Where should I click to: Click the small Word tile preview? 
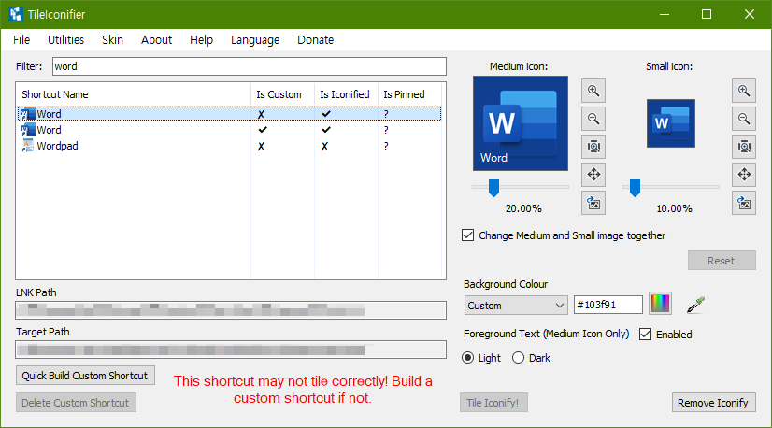tap(671, 123)
